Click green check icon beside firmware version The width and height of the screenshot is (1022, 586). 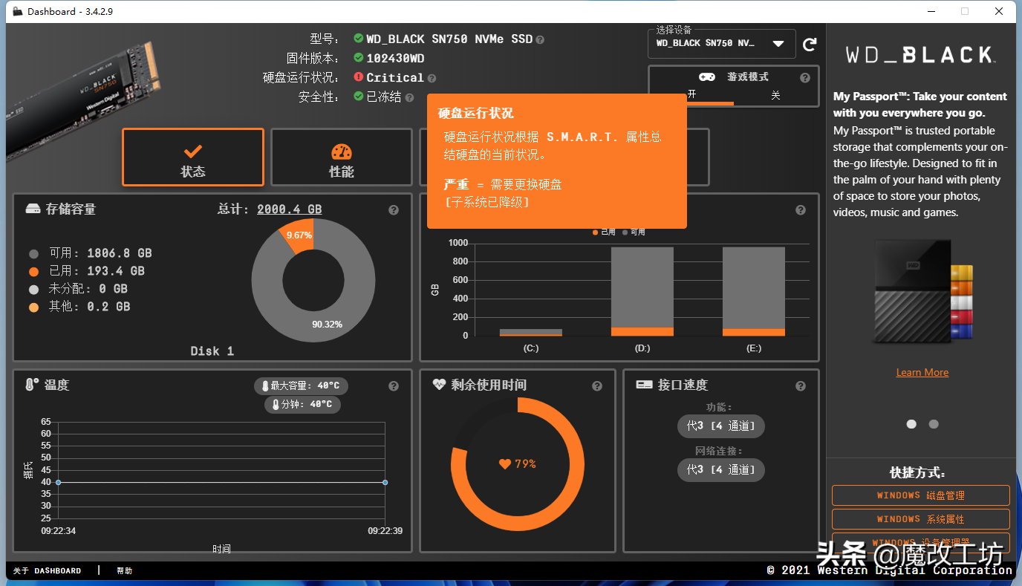tap(359, 58)
